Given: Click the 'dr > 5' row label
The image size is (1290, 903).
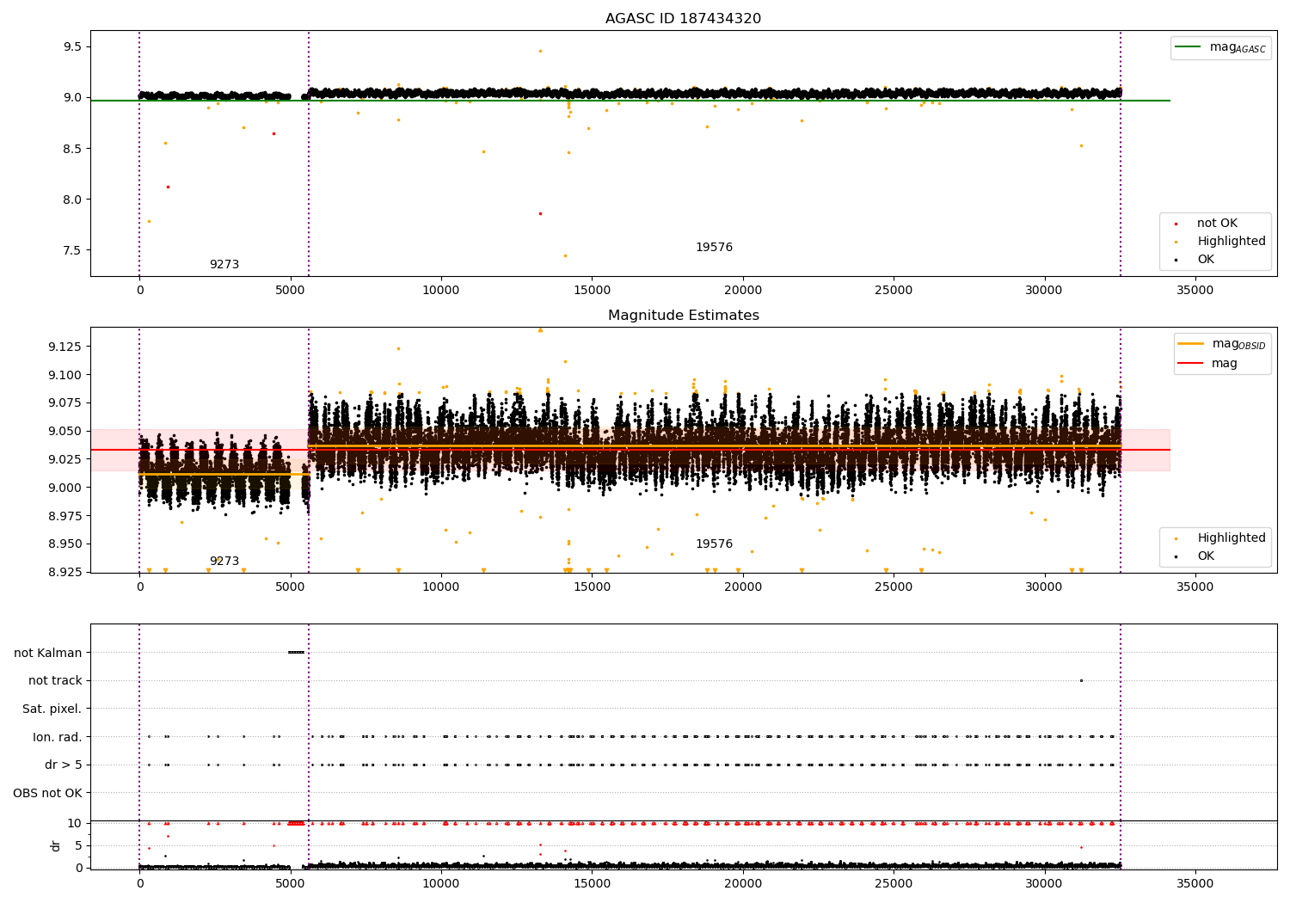Looking at the screenshot, I should point(63,765).
